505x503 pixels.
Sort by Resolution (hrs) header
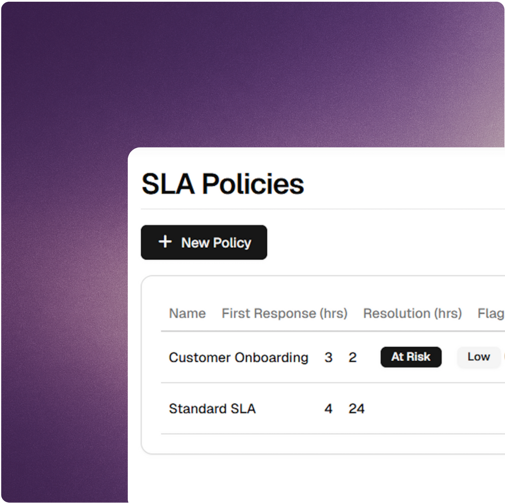[x=412, y=313]
